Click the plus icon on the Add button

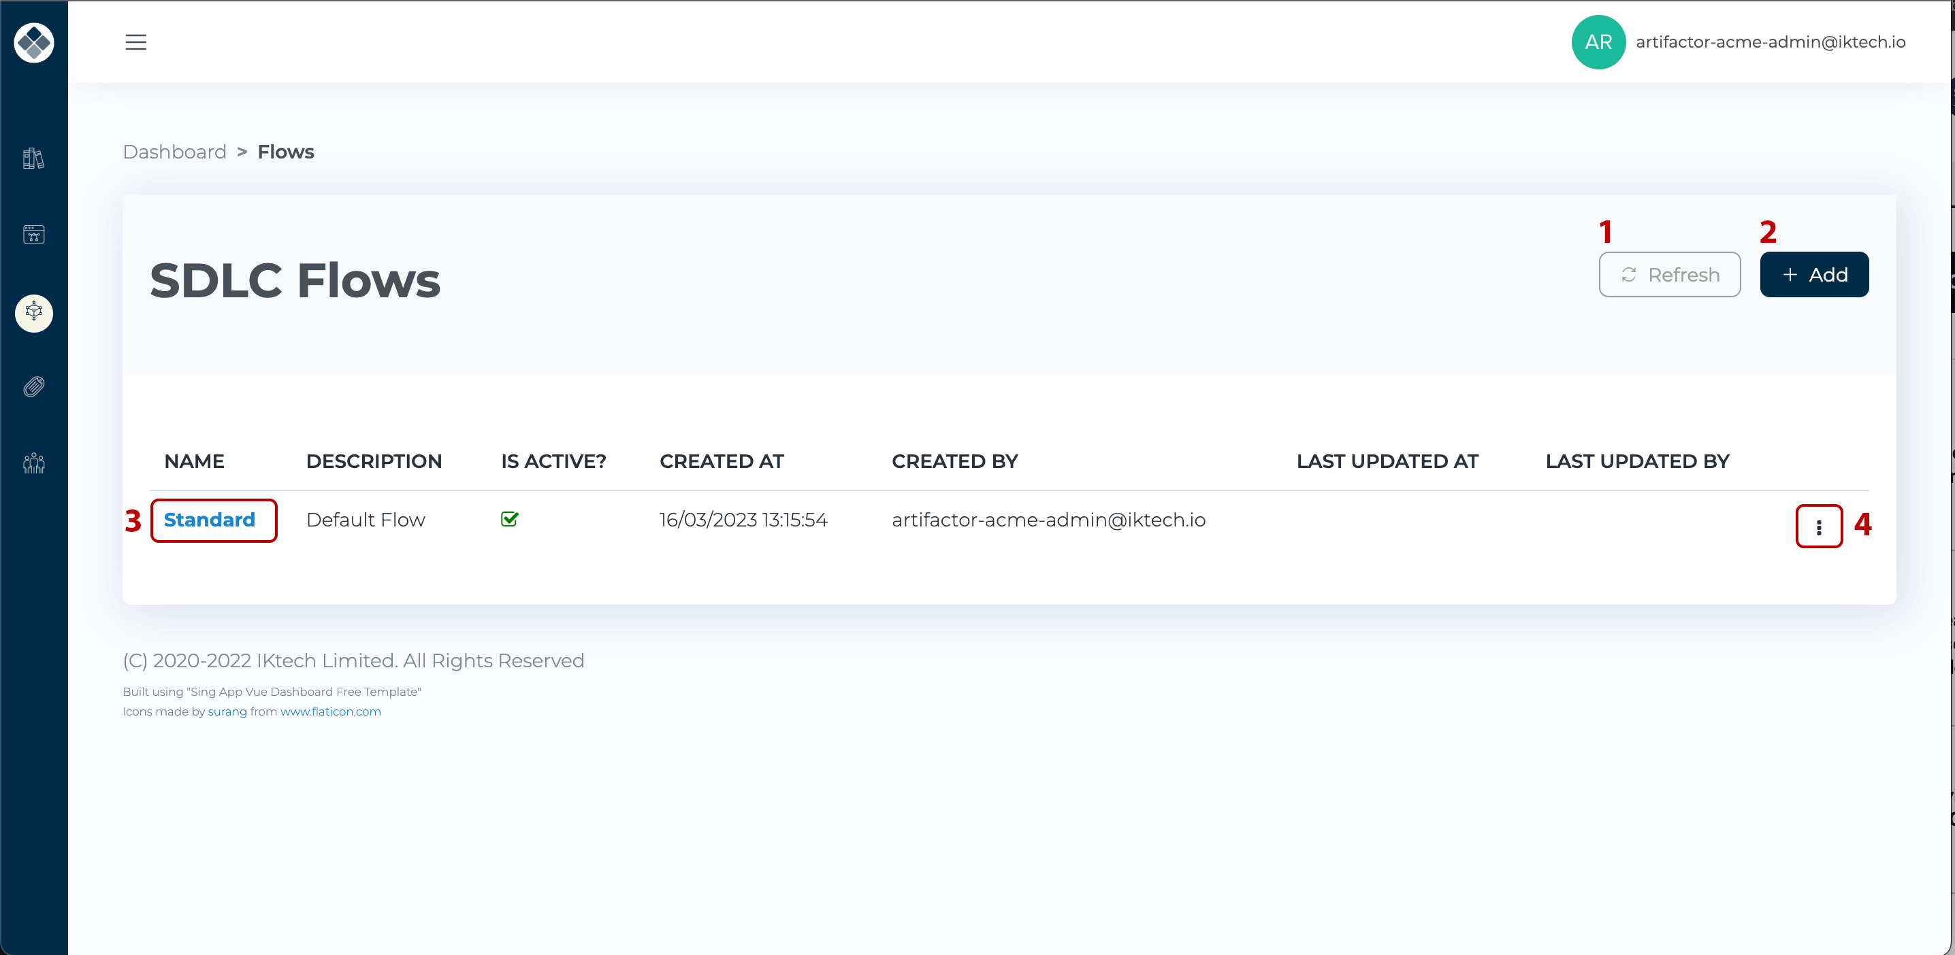tap(1791, 275)
